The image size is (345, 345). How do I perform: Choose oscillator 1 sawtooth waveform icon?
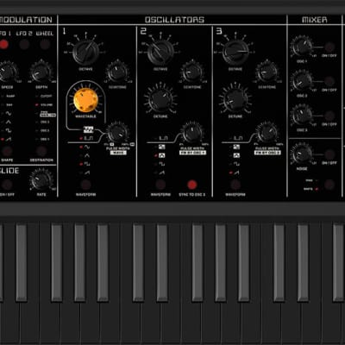pyautogui.click(x=86, y=172)
